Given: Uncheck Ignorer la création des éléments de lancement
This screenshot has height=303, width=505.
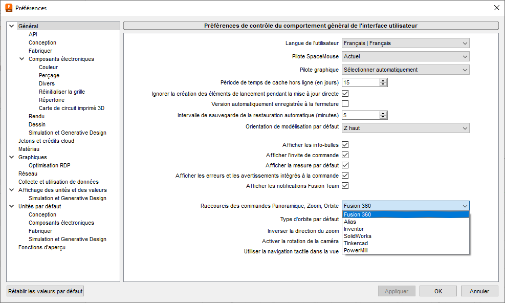Looking at the screenshot, I should coord(345,94).
